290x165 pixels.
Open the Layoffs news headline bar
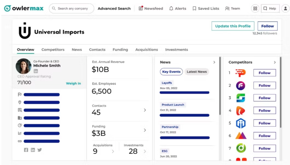point(184,92)
